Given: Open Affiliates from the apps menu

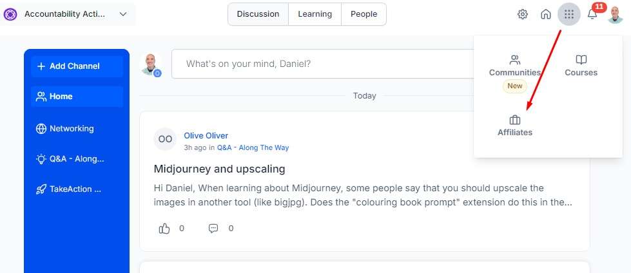Looking at the screenshot, I should point(515,126).
